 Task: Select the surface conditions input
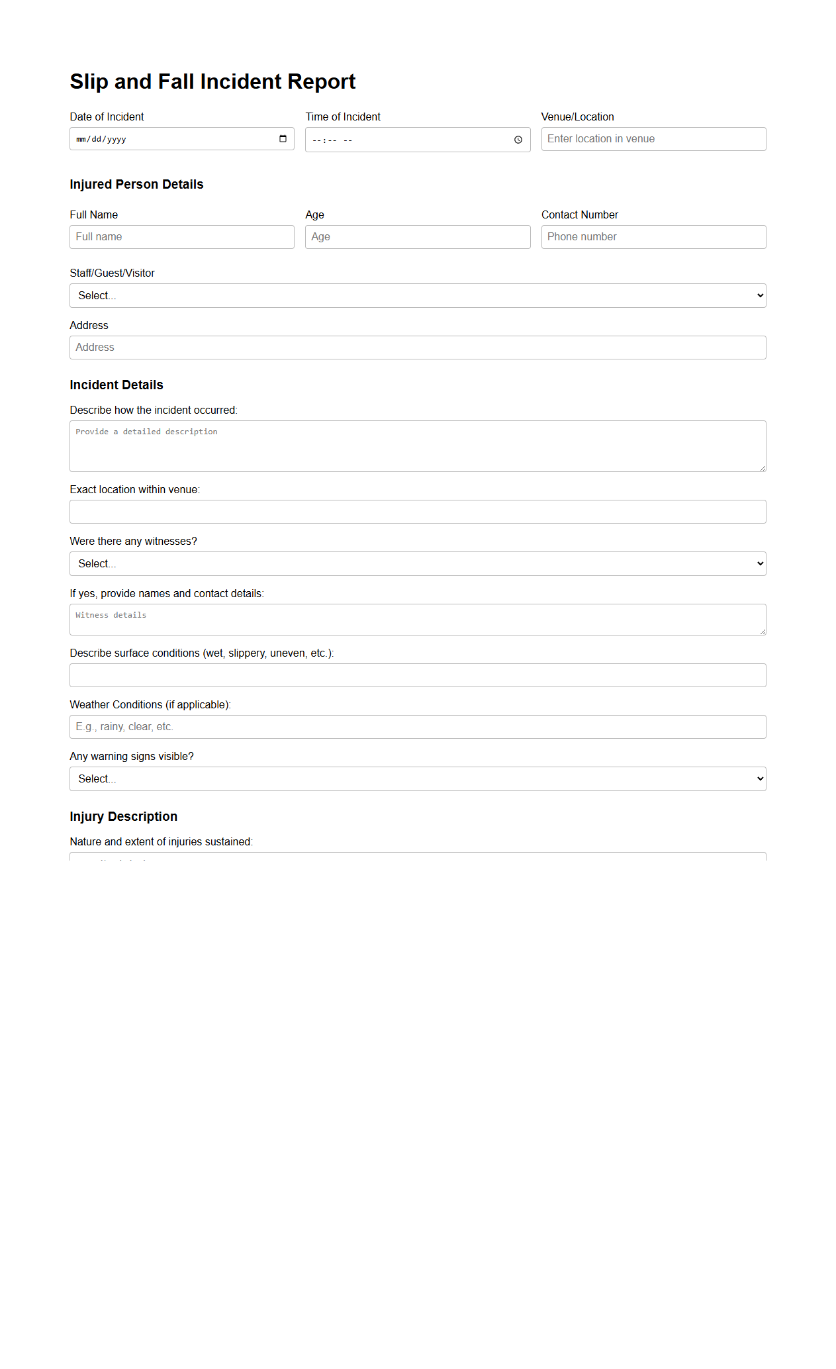pyautogui.click(x=417, y=675)
